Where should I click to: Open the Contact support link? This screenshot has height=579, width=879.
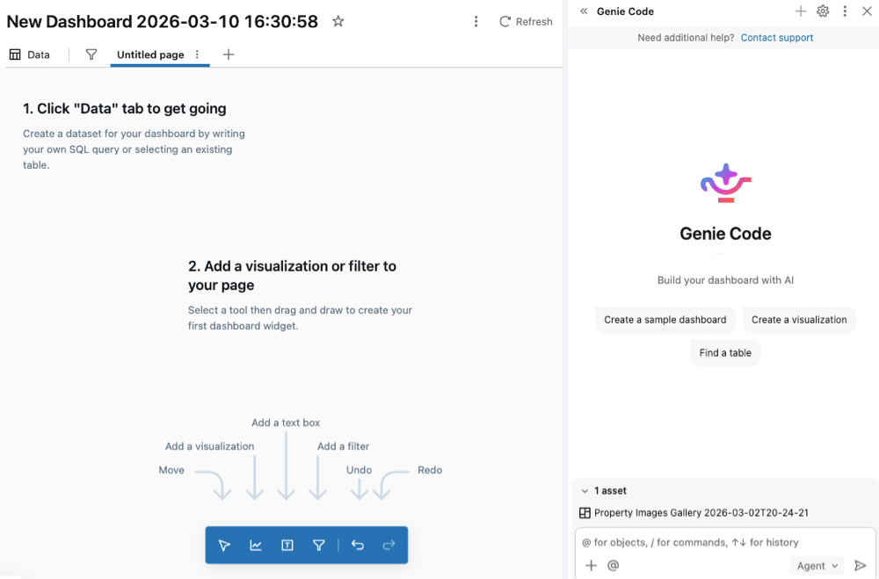[777, 38]
